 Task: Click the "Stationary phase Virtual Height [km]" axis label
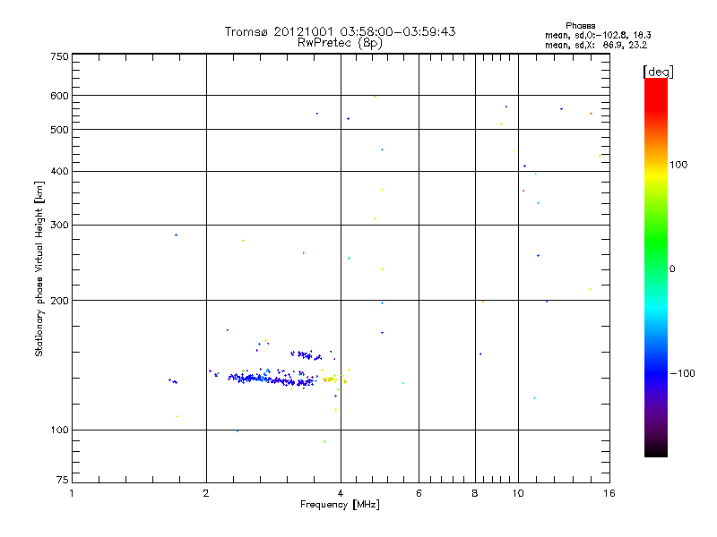(x=39, y=269)
